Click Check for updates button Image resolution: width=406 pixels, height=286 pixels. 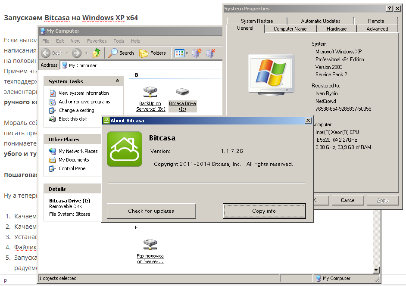[151, 211]
